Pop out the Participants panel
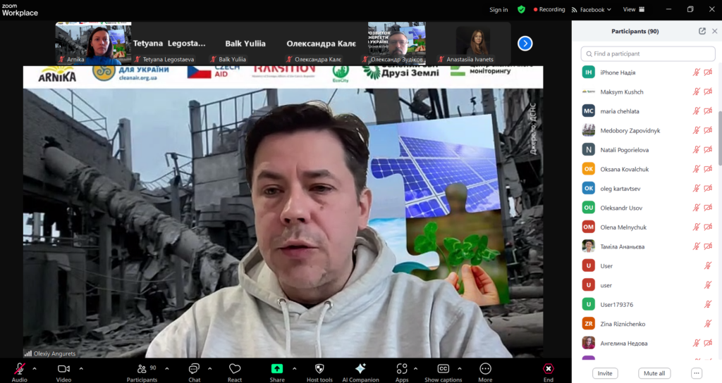 pos(702,31)
